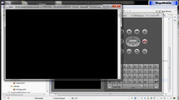This screenshot has width=179, height=100.
Task: Tap the emulator search magnifier button
Action: [x=145, y=51]
